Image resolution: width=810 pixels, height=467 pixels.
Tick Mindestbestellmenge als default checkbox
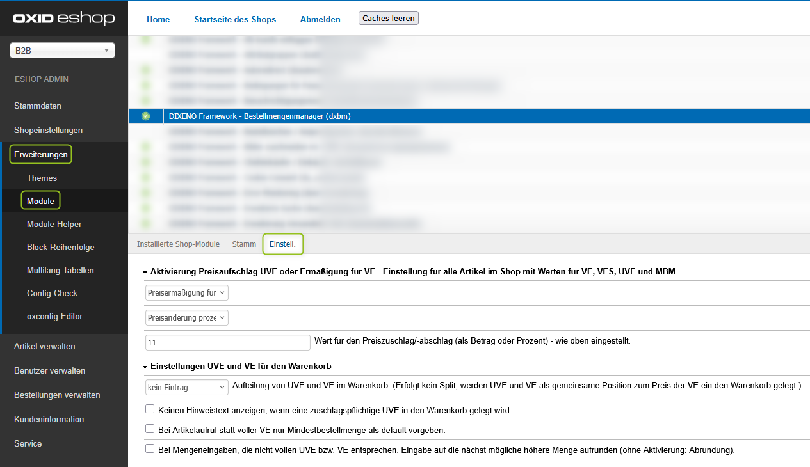point(150,429)
